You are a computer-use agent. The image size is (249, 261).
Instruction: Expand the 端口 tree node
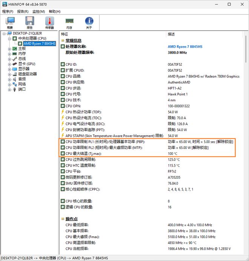pyautogui.click(x=9, y=90)
